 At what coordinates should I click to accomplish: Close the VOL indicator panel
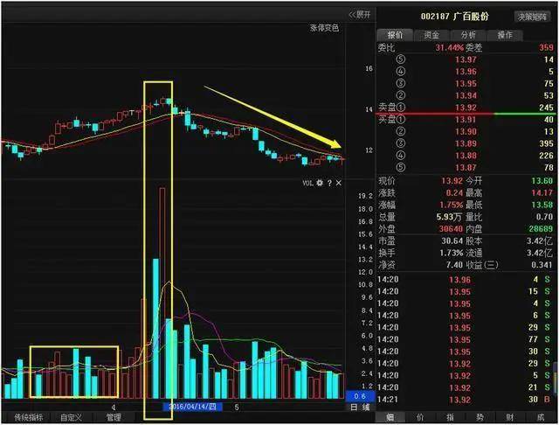pos(339,183)
